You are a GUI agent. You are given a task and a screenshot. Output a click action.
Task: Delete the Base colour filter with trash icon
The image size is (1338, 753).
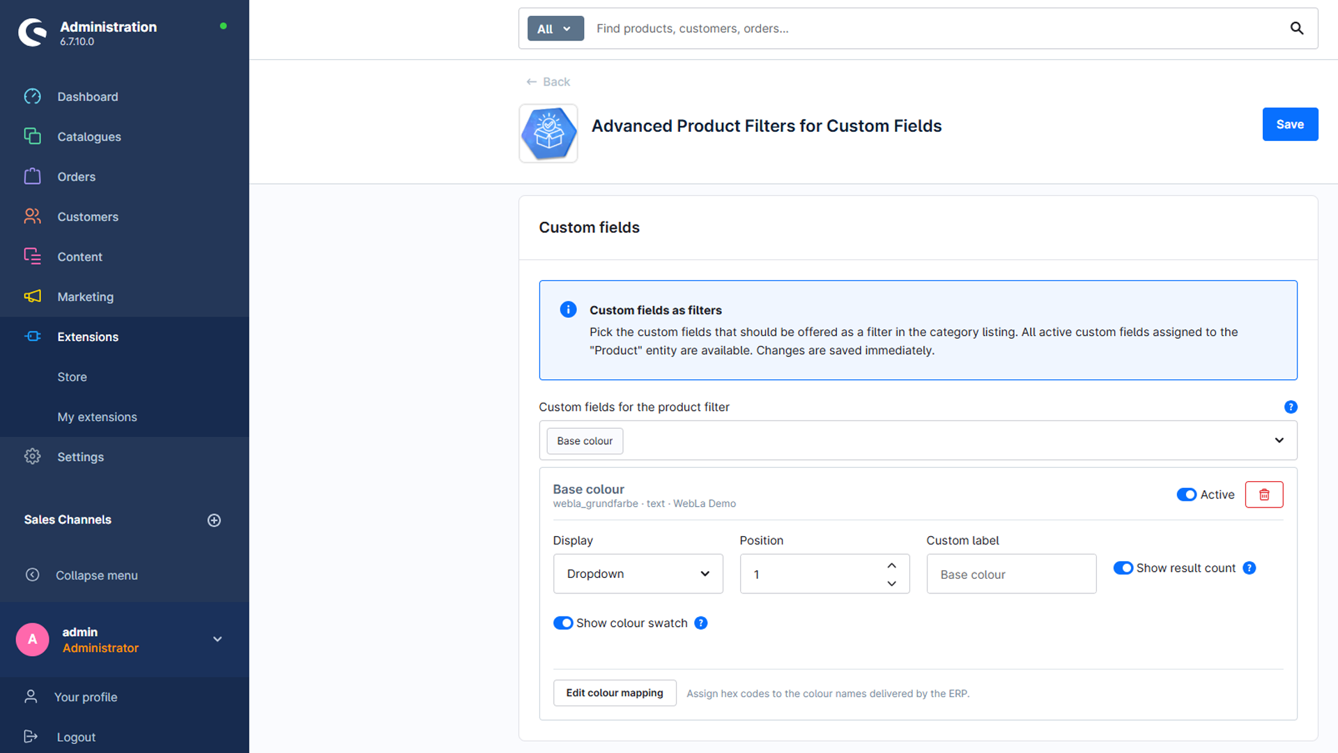[x=1264, y=494]
